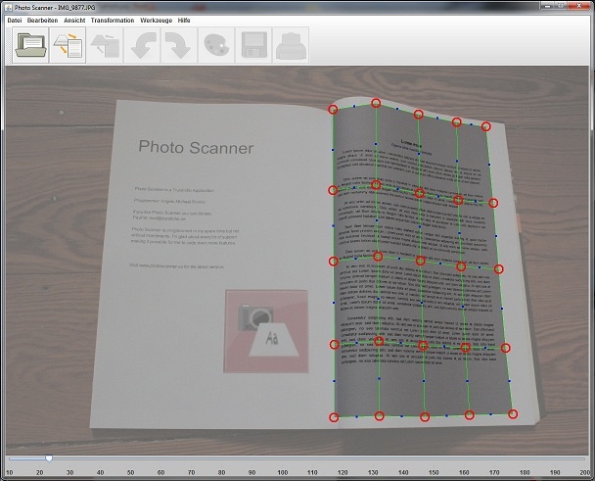Select the bottom-right grid corner point

(x=513, y=413)
